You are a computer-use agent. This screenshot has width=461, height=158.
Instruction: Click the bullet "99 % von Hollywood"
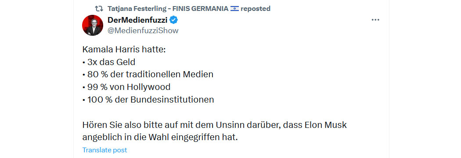click(126, 87)
